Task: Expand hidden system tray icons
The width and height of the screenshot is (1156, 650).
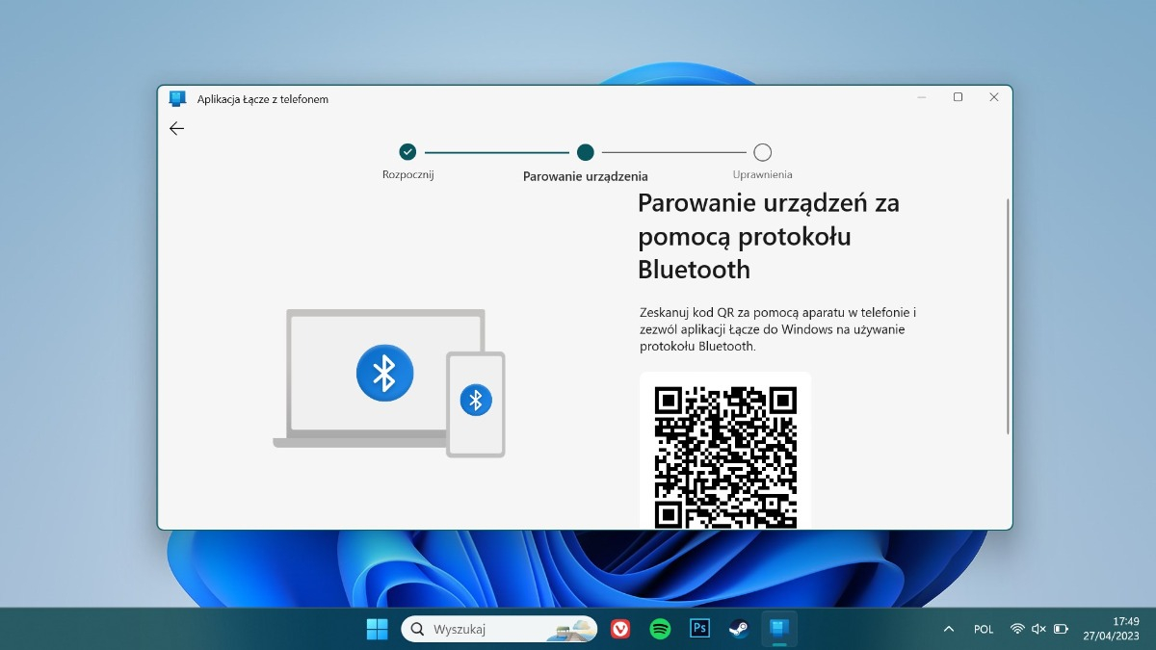Action: [x=949, y=628]
